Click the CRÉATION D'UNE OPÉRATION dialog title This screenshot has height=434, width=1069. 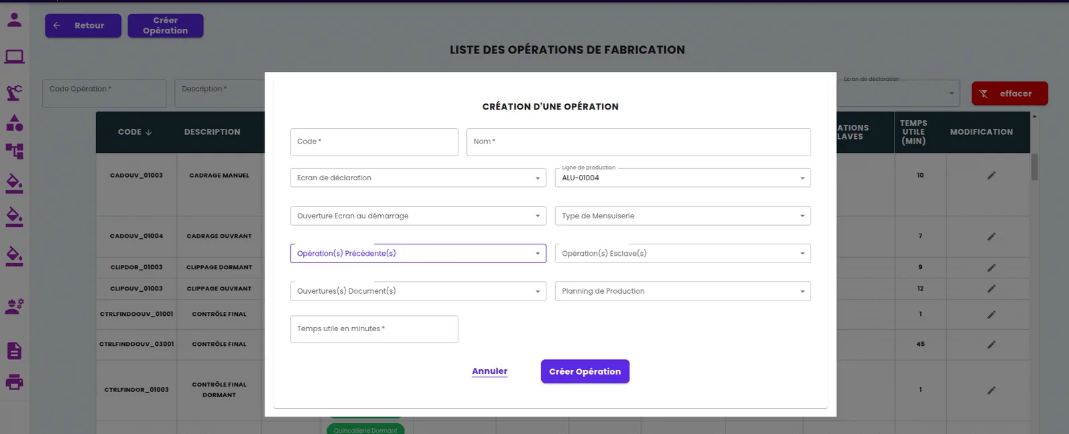coord(551,107)
